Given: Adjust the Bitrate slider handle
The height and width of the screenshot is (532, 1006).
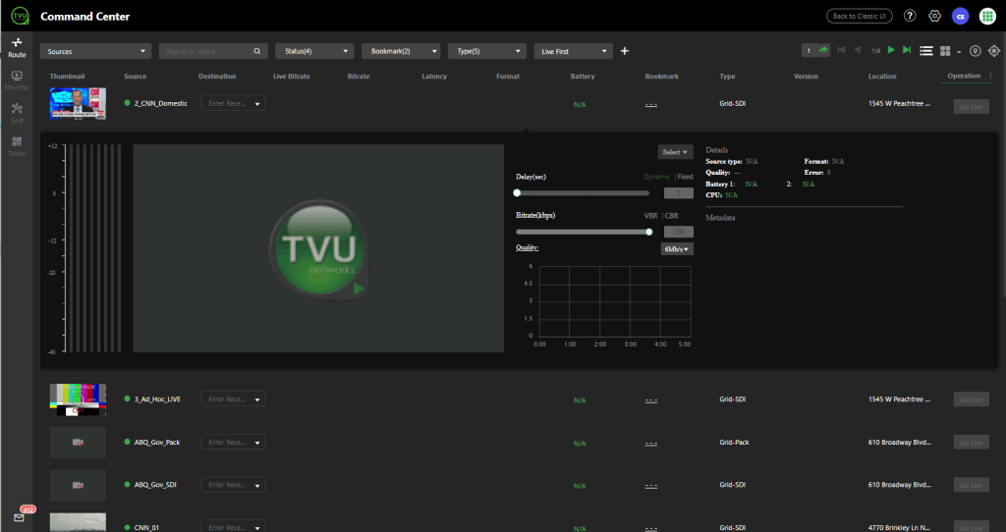Looking at the screenshot, I should 649,232.
